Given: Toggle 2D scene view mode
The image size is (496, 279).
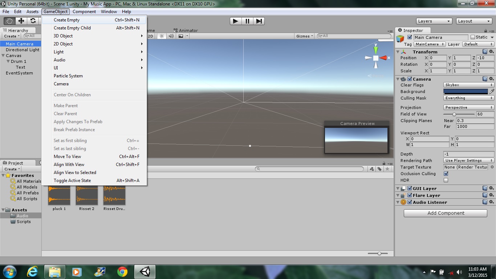Looking at the screenshot, I should point(151,36).
